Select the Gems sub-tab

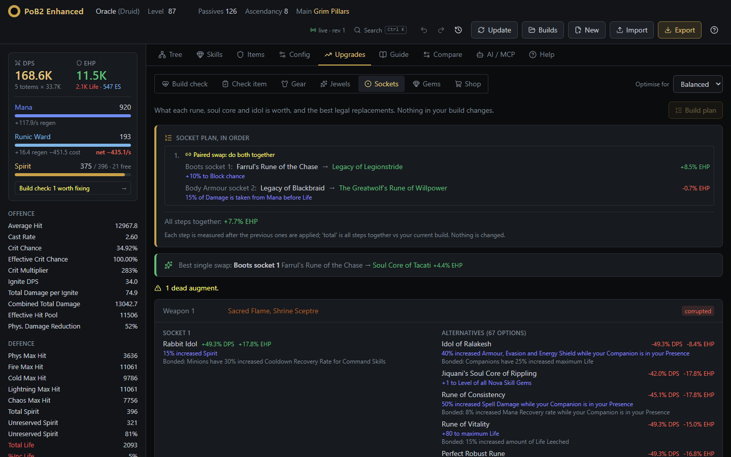426,84
